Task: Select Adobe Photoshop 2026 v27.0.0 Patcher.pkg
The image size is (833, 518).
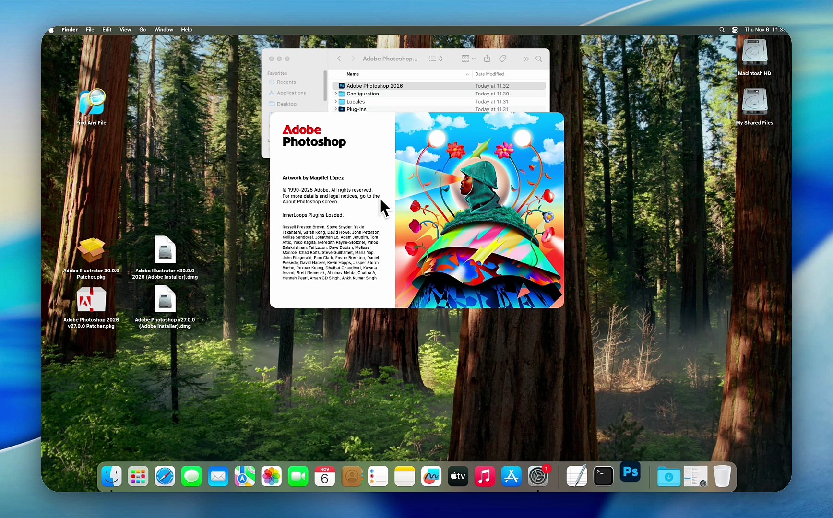Action: click(91, 308)
